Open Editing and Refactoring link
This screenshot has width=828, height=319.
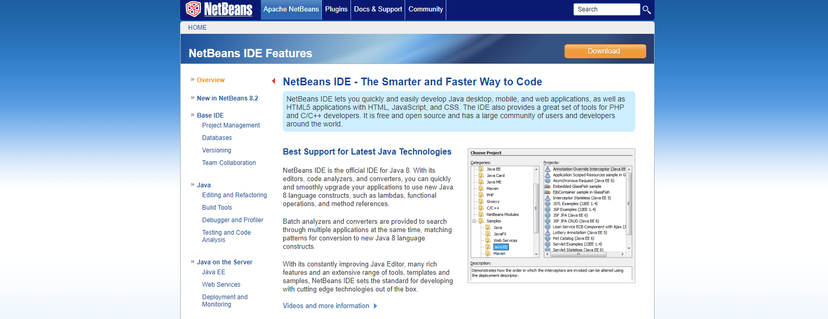234,195
